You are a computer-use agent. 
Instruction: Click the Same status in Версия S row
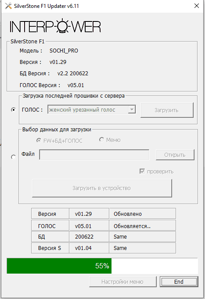point(143,248)
